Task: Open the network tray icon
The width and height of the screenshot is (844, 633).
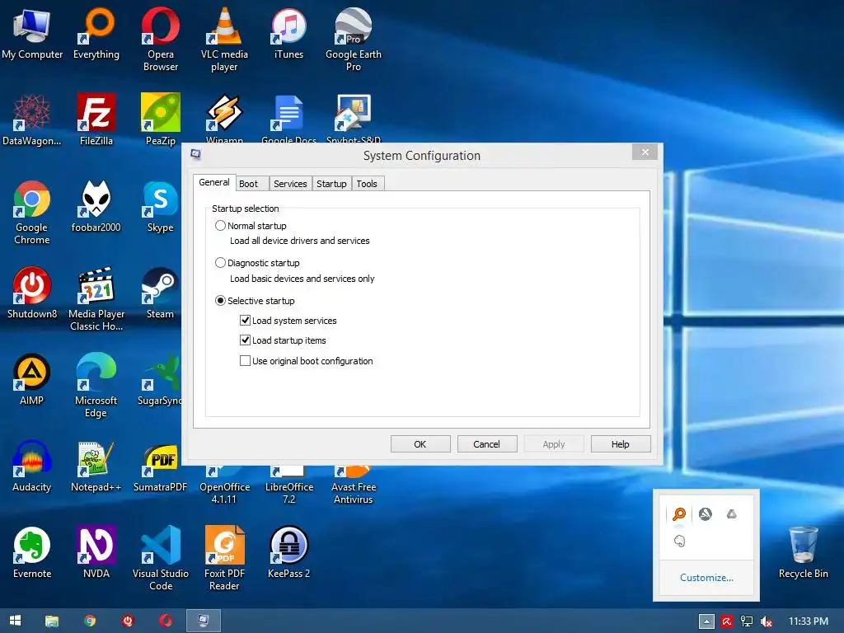Action: click(747, 621)
